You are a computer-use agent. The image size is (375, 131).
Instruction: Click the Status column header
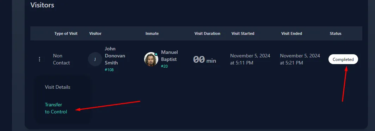[336, 33]
